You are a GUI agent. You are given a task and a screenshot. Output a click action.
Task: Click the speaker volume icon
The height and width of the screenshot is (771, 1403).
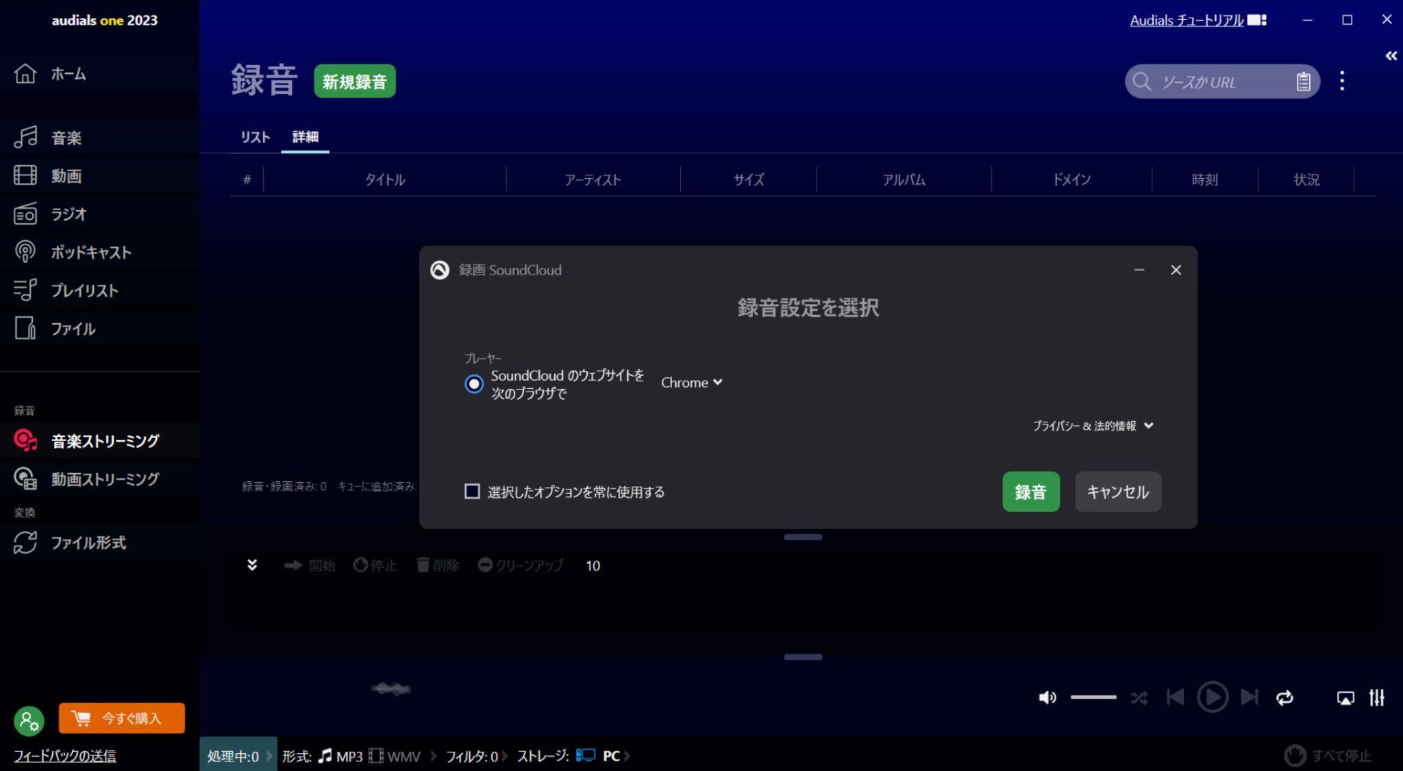(x=1047, y=698)
